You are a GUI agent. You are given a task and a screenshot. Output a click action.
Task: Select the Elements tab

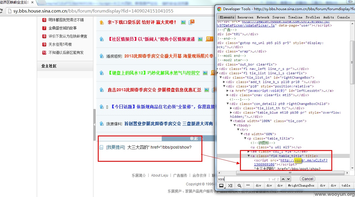tap(227, 17)
